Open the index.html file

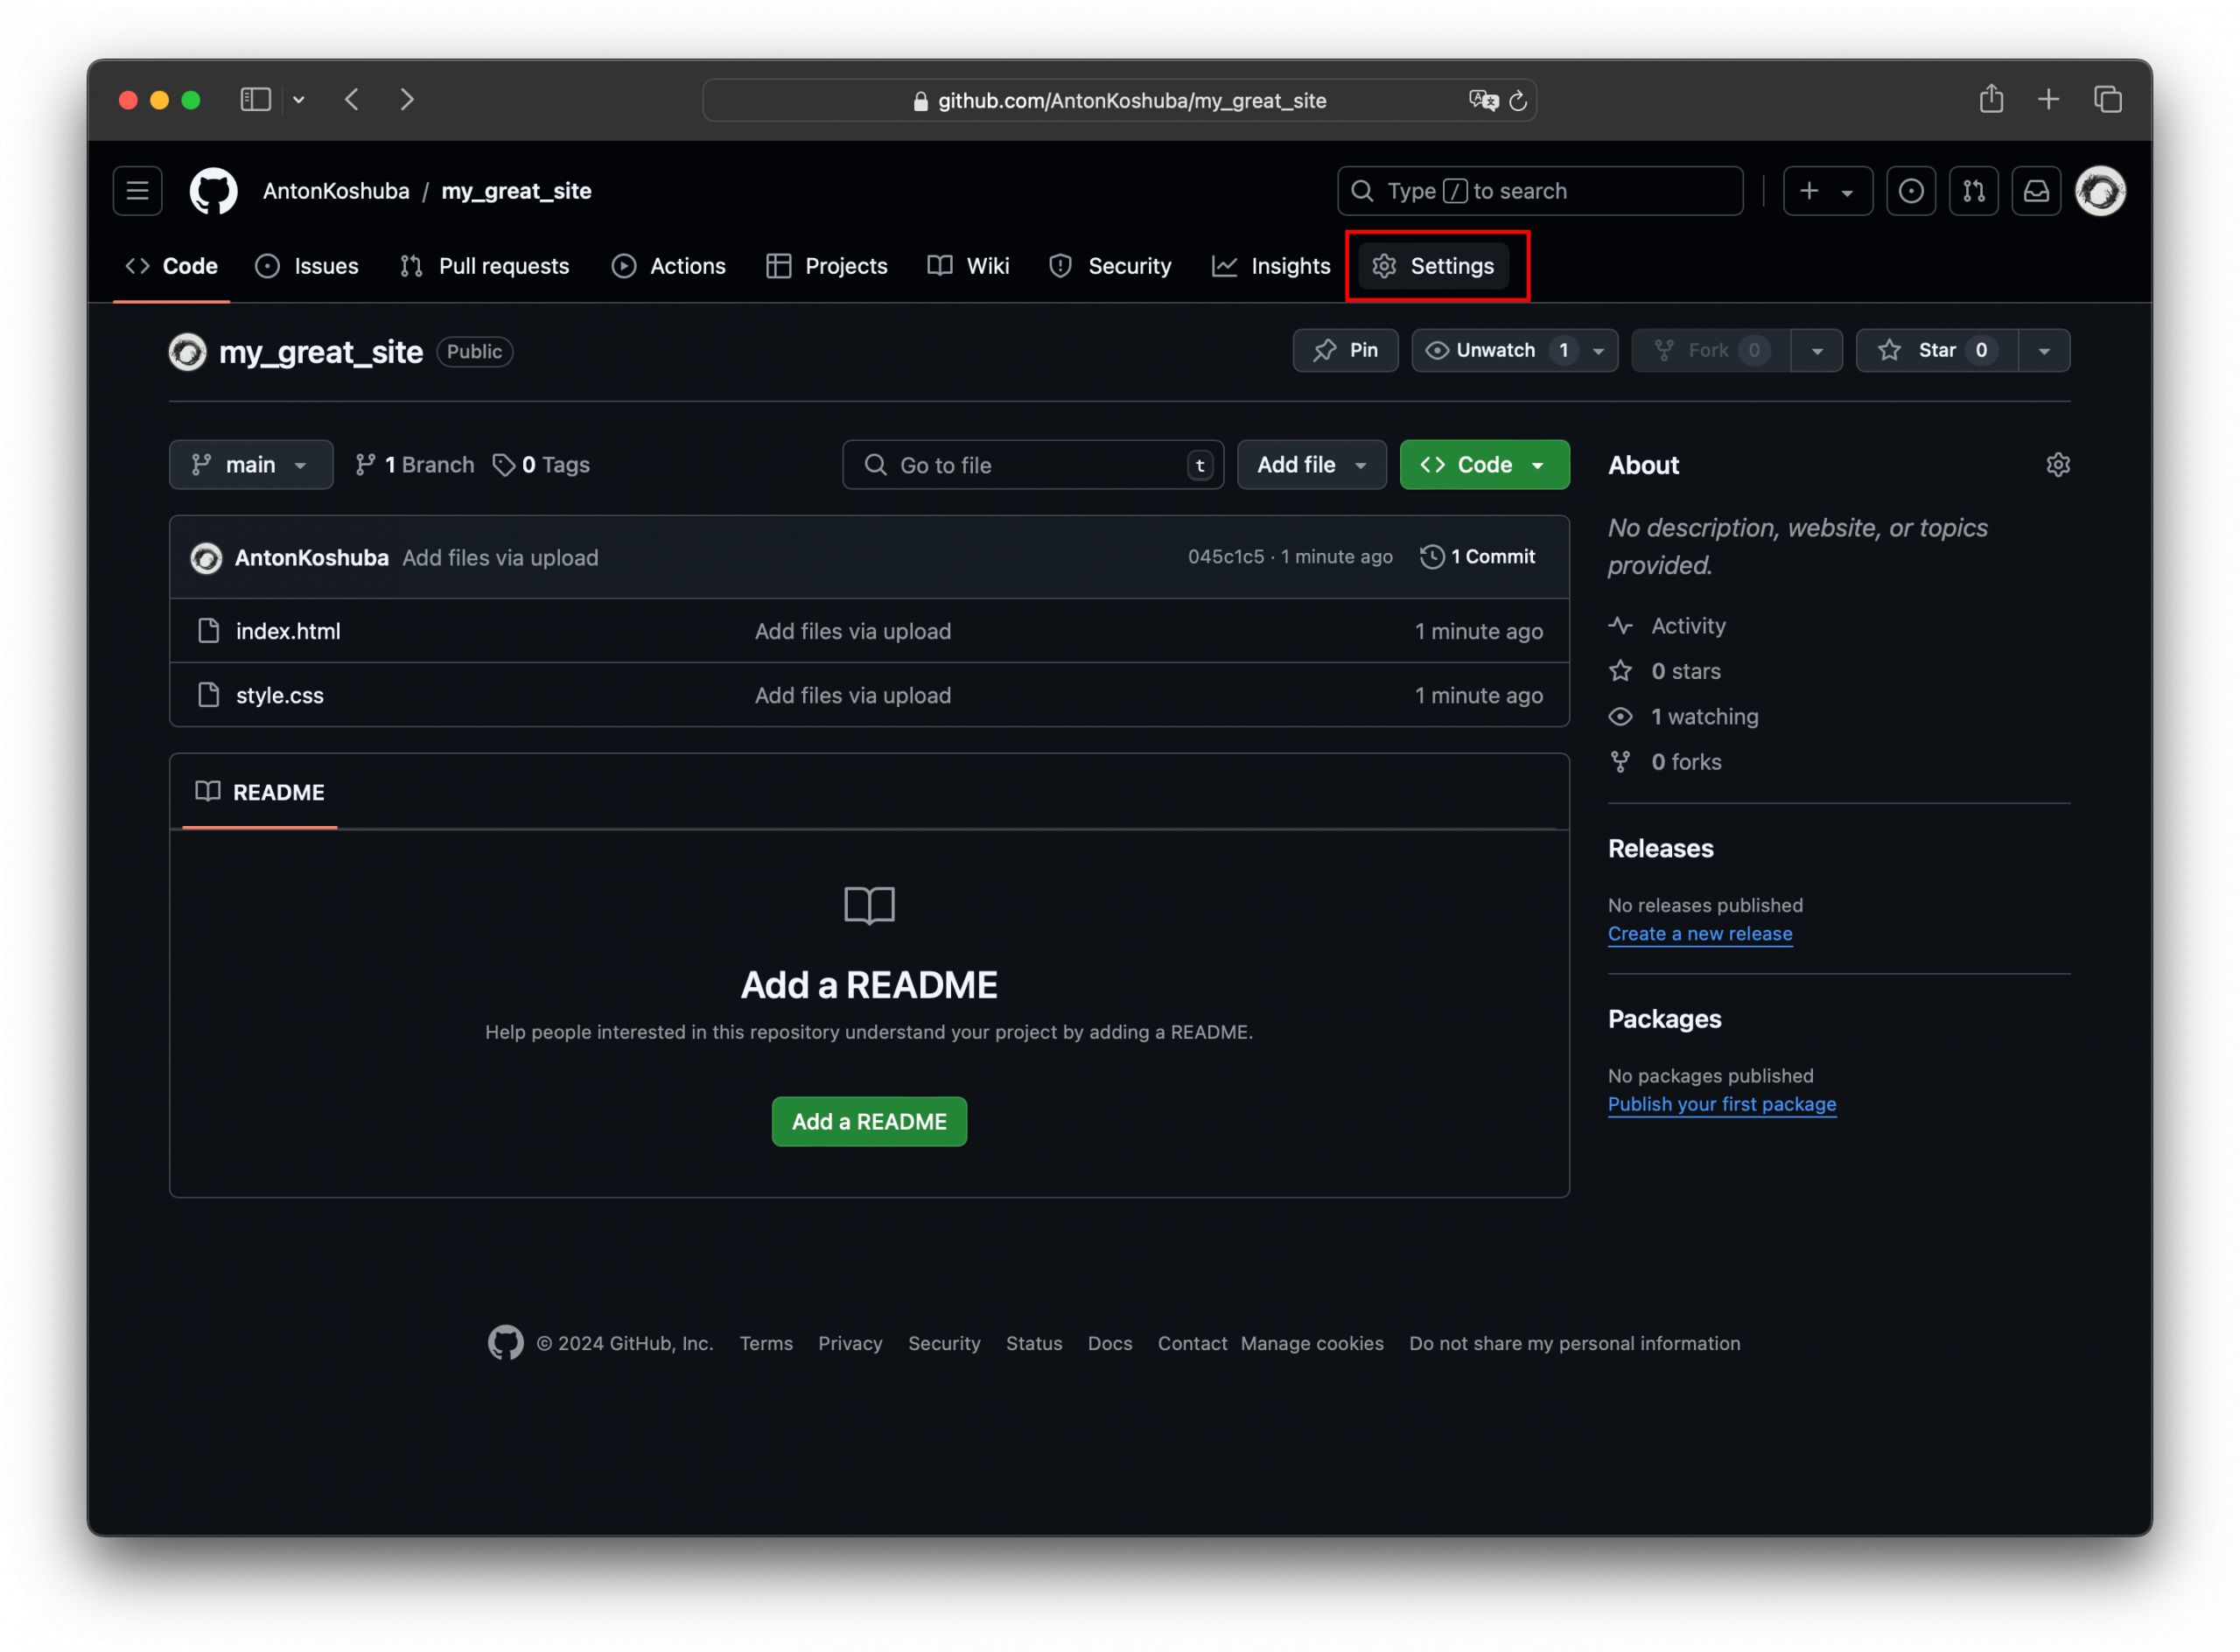pos(288,632)
